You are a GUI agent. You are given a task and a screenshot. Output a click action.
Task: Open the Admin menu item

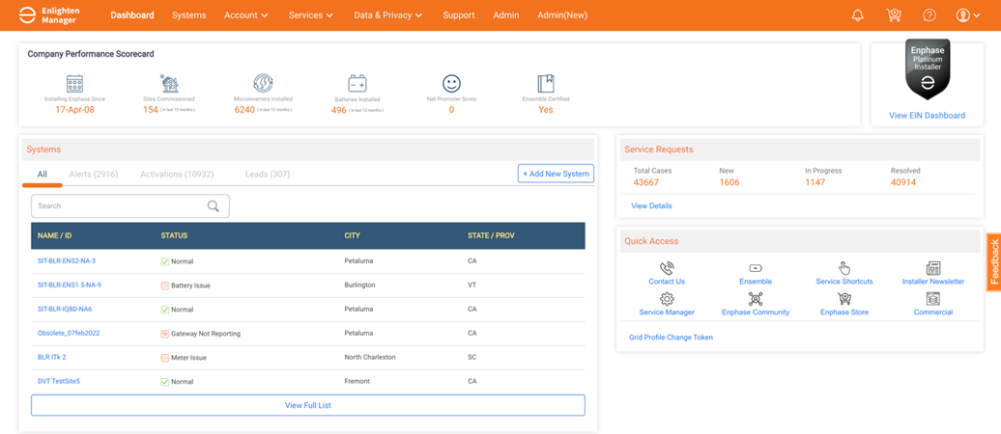coord(506,15)
